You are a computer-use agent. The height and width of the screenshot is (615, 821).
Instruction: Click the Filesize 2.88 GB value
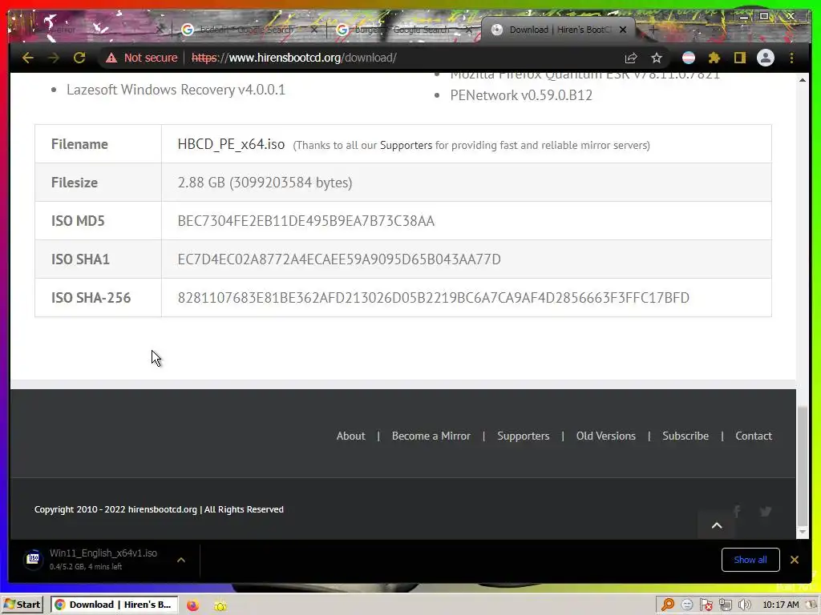click(265, 183)
